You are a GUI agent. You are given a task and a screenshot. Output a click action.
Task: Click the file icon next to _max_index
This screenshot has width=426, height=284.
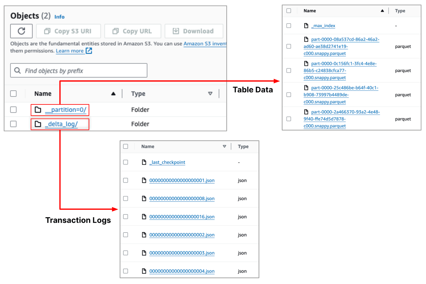tap(306, 26)
